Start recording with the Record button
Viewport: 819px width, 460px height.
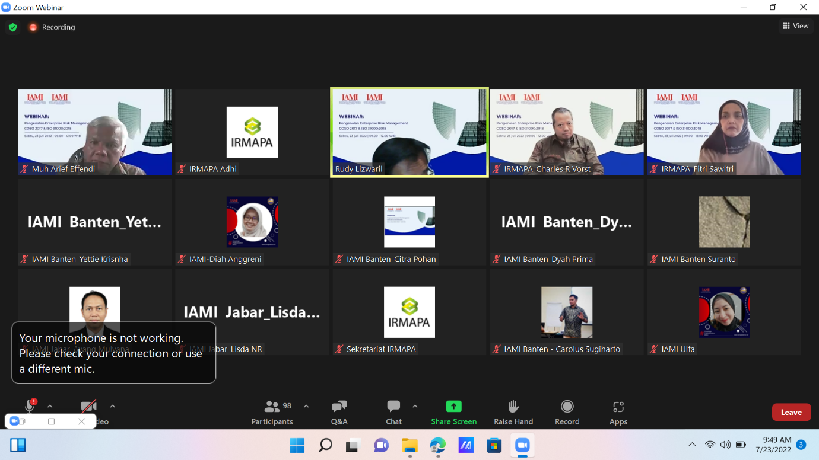pyautogui.click(x=567, y=413)
